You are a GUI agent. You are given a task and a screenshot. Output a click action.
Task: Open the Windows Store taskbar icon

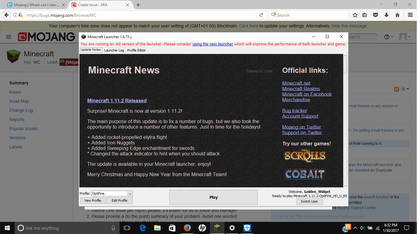172,228
